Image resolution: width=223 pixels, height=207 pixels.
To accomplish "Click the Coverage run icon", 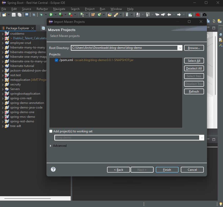I will tap(61, 15).
